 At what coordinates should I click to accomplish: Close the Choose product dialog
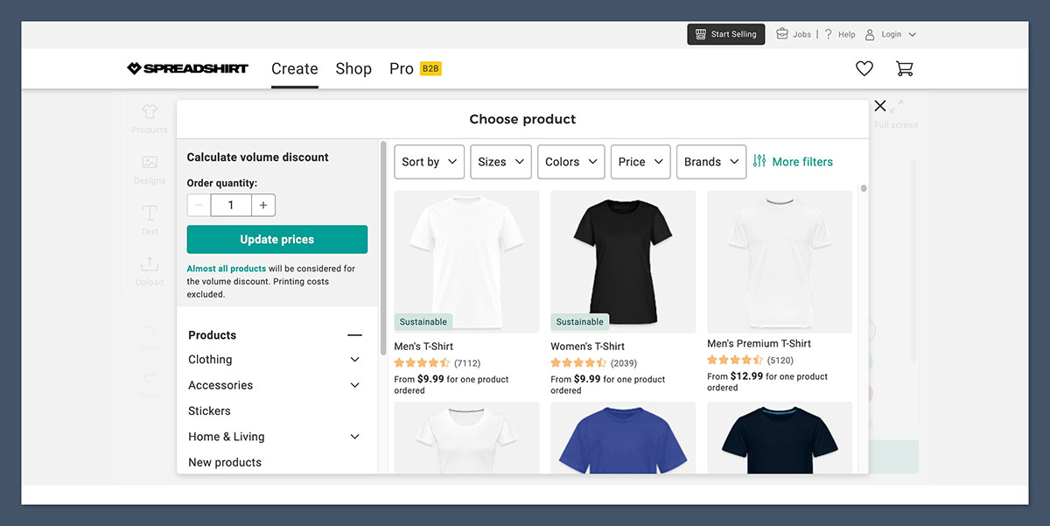[x=880, y=106]
